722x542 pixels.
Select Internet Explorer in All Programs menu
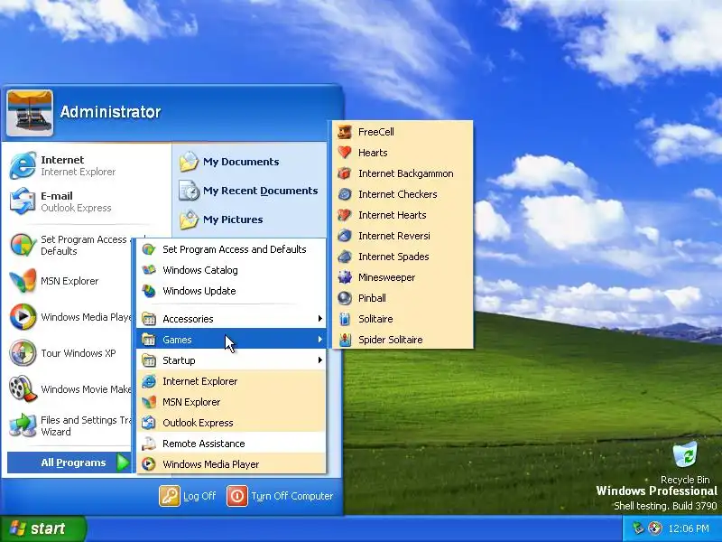click(x=232, y=381)
